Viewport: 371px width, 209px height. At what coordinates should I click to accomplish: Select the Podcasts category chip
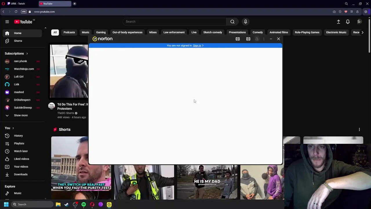[x=69, y=32]
